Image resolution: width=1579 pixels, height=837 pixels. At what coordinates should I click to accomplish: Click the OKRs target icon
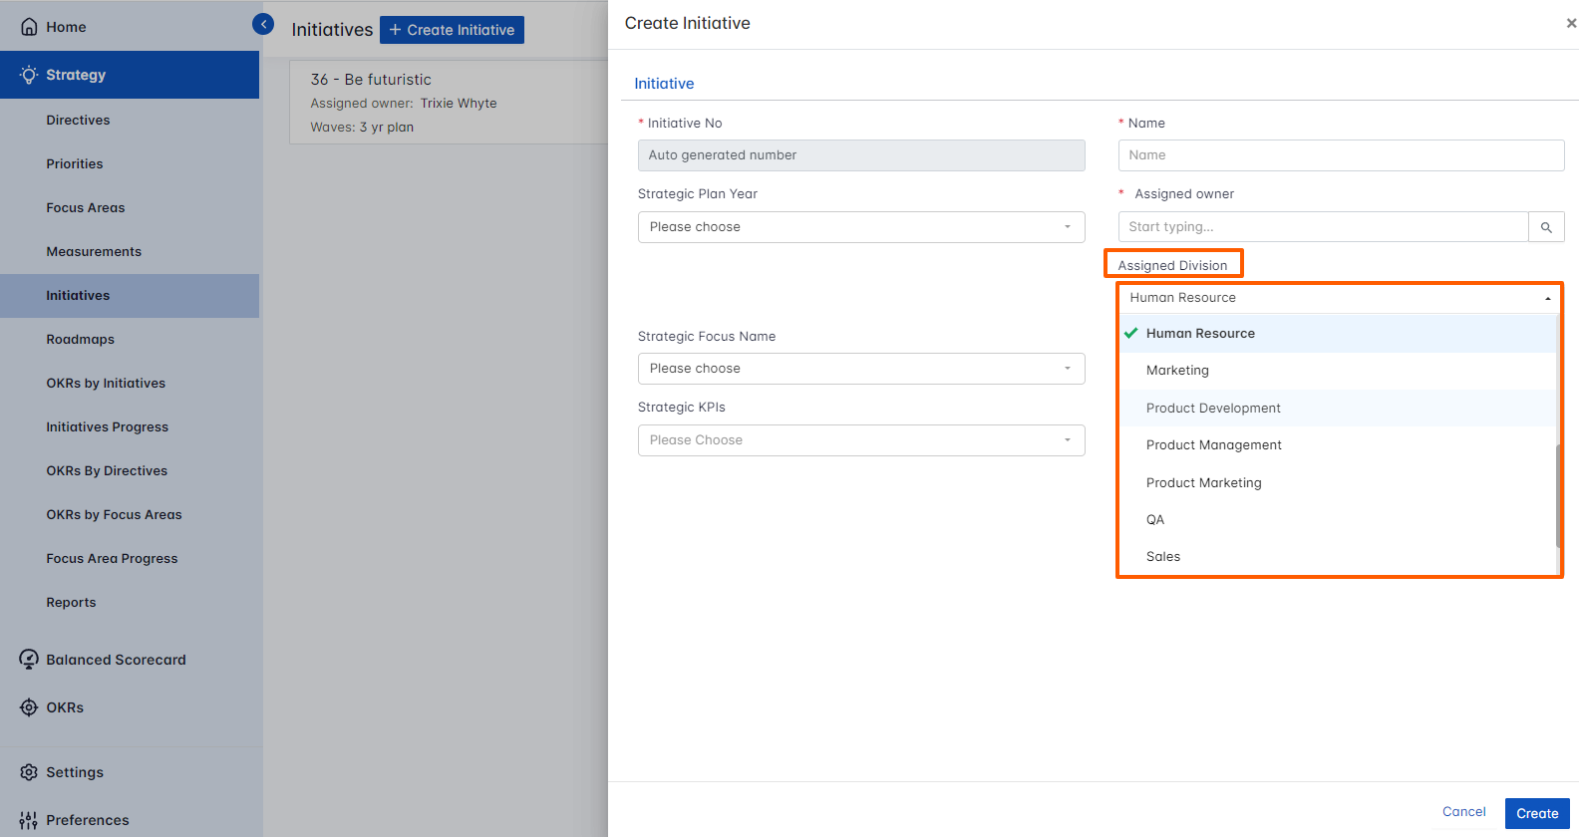click(x=29, y=707)
